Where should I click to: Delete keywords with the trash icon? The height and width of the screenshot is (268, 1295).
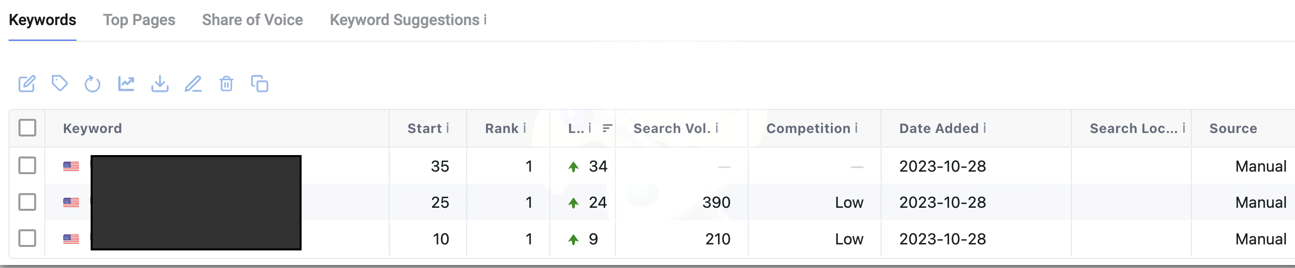point(227,84)
